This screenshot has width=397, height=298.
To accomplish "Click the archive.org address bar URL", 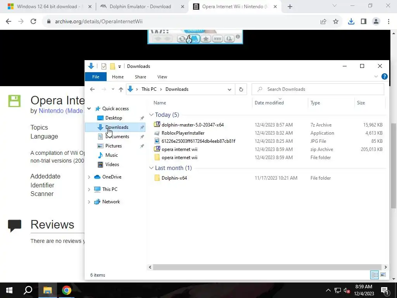I will point(99,22).
